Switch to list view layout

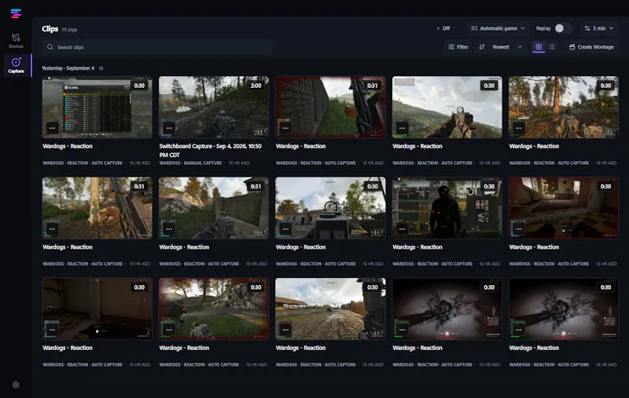click(x=552, y=47)
